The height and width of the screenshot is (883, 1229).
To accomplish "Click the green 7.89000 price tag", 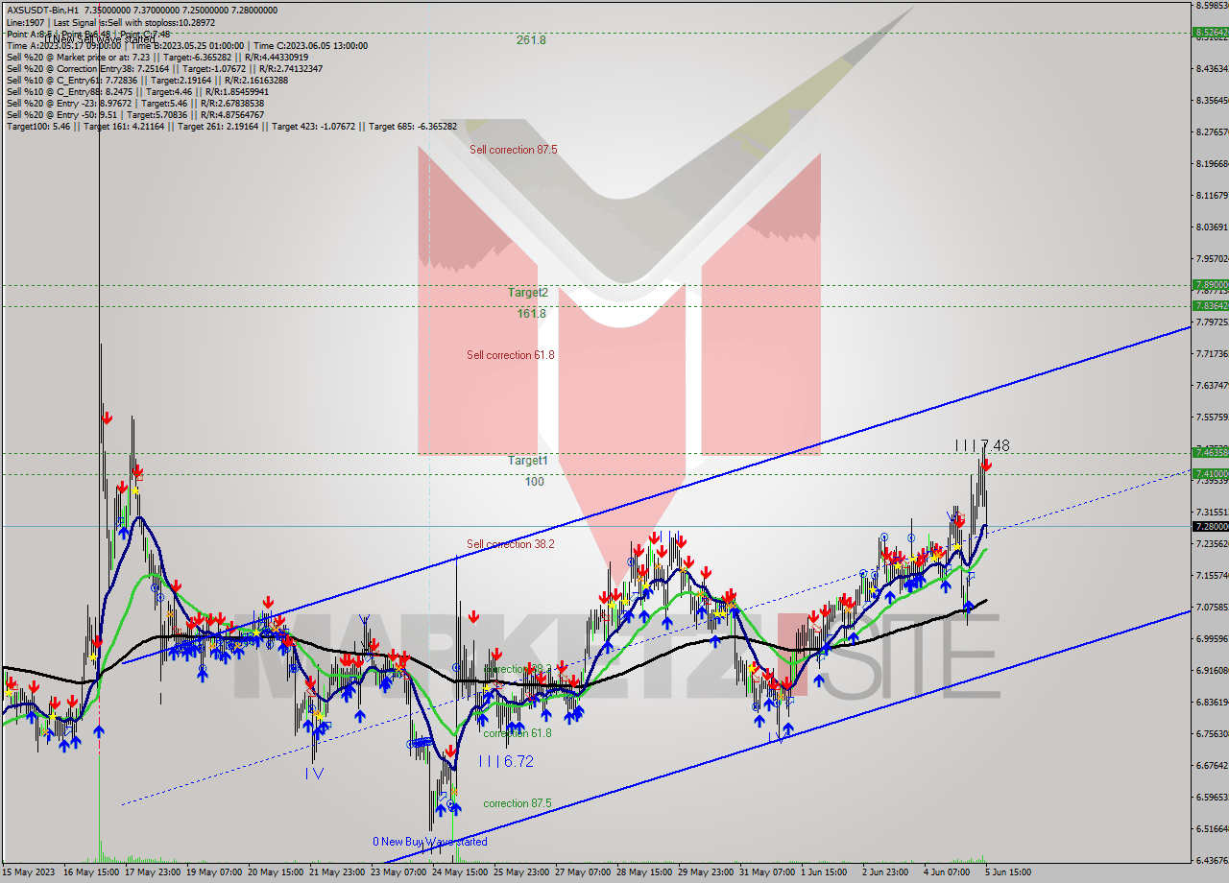I will click(x=1210, y=285).
